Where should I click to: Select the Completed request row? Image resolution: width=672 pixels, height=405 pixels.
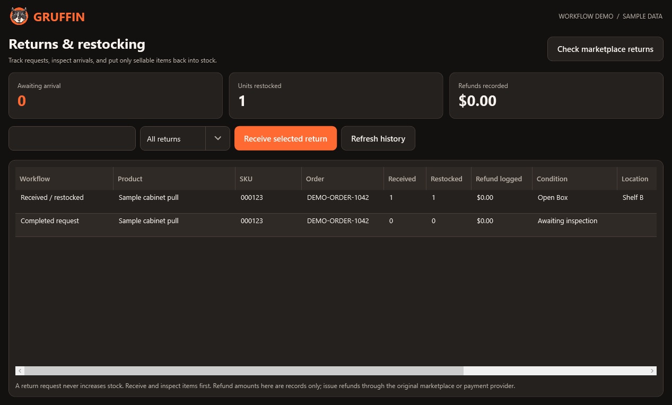336,225
